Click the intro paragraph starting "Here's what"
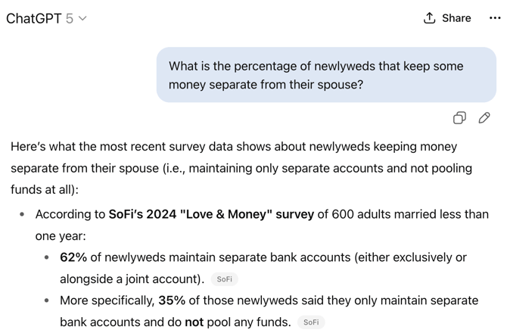Screen dimensions: 507x336 [241, 168]
